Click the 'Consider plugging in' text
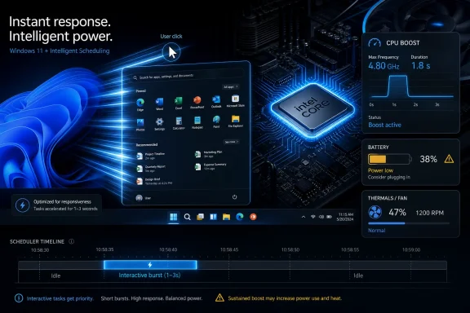The image size is (470, 313). (389, 178)
